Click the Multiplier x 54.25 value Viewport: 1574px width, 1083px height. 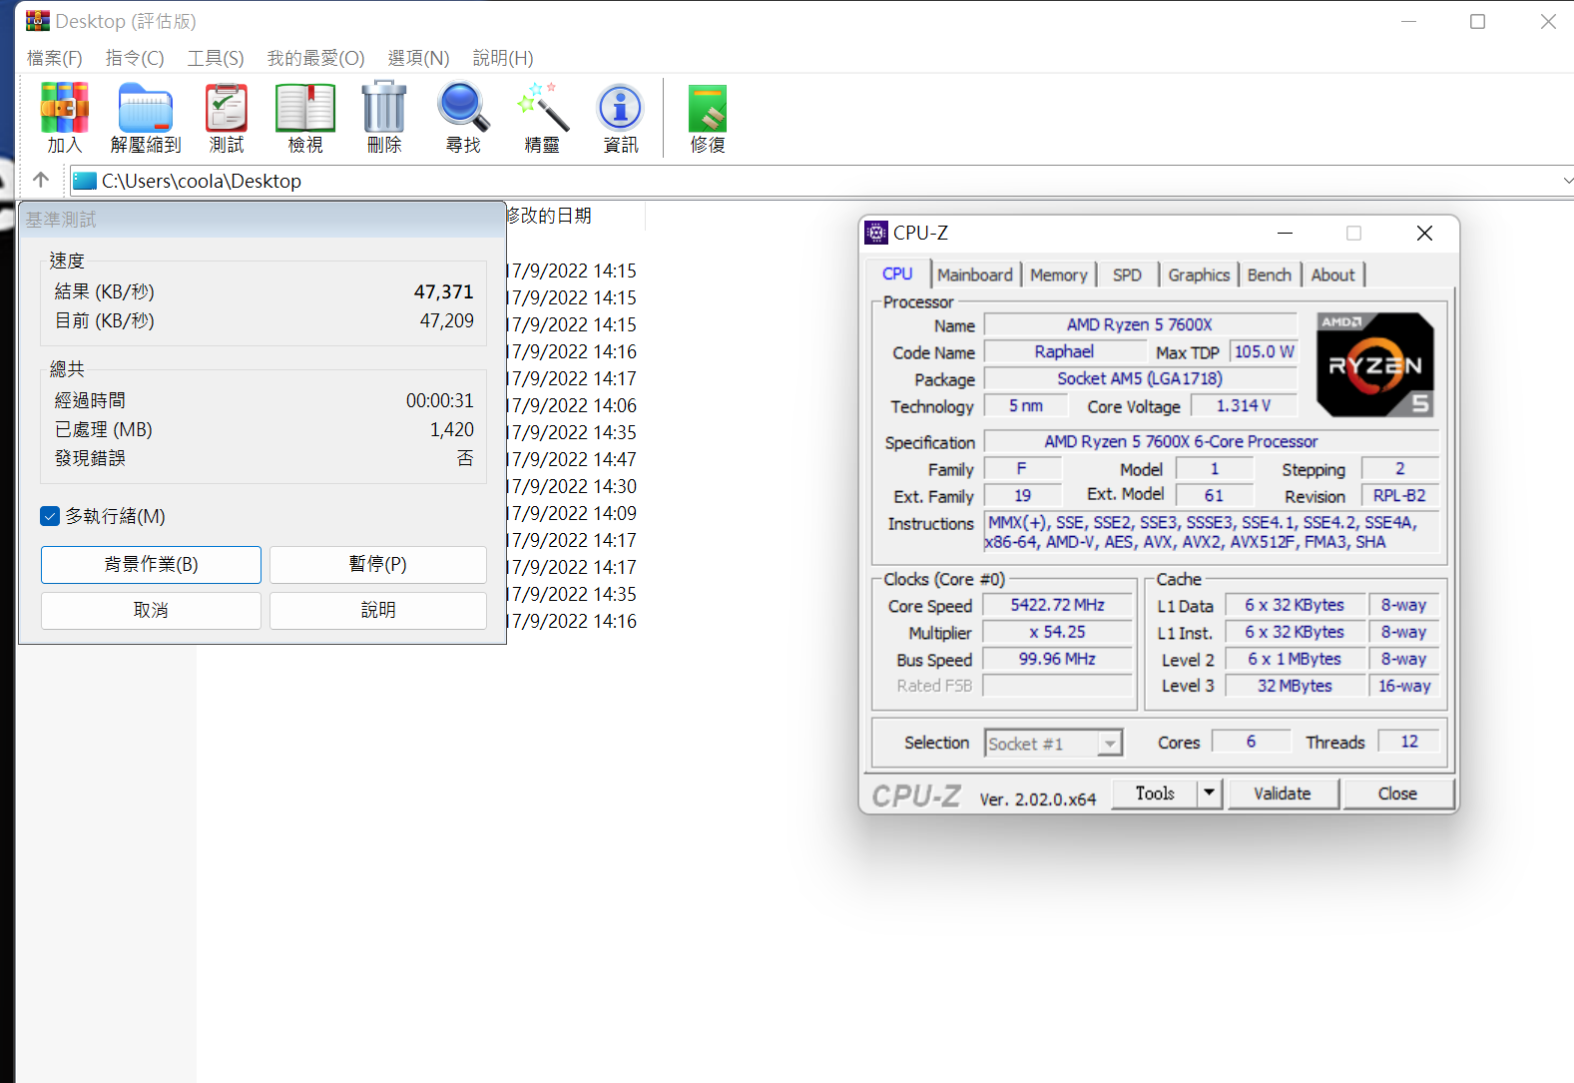click(1058, 632)
